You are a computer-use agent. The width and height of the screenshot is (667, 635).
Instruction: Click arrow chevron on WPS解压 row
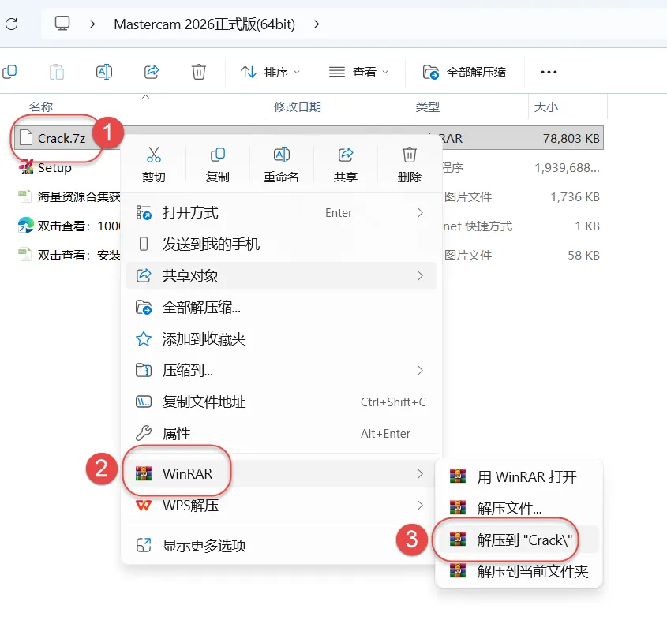(x=420, y=506)
